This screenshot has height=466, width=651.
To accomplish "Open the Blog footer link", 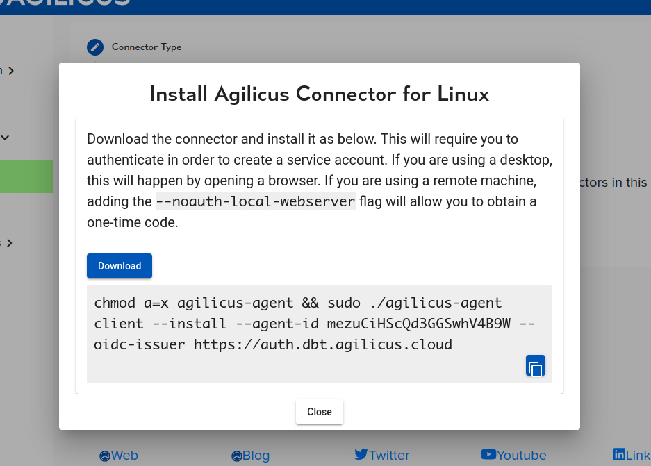I will click(256, 456).
